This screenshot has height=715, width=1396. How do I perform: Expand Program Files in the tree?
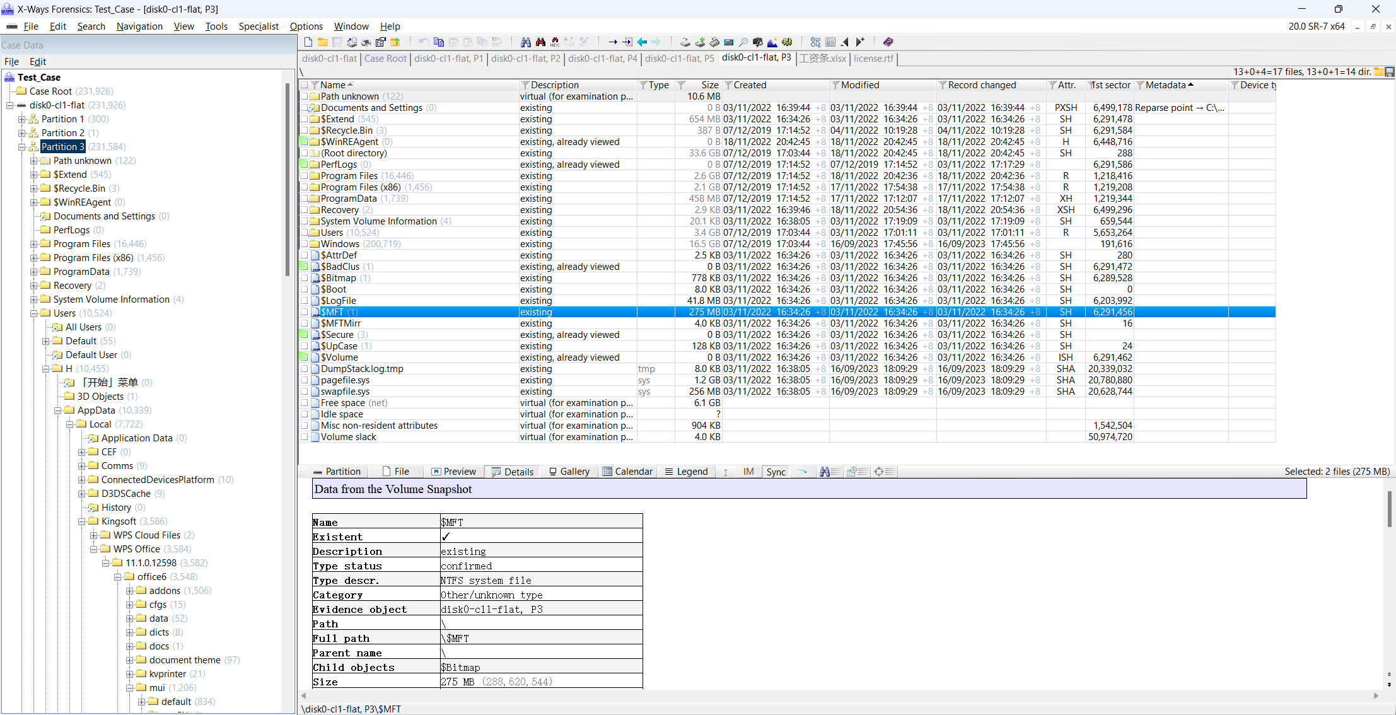tap(34, 244)
